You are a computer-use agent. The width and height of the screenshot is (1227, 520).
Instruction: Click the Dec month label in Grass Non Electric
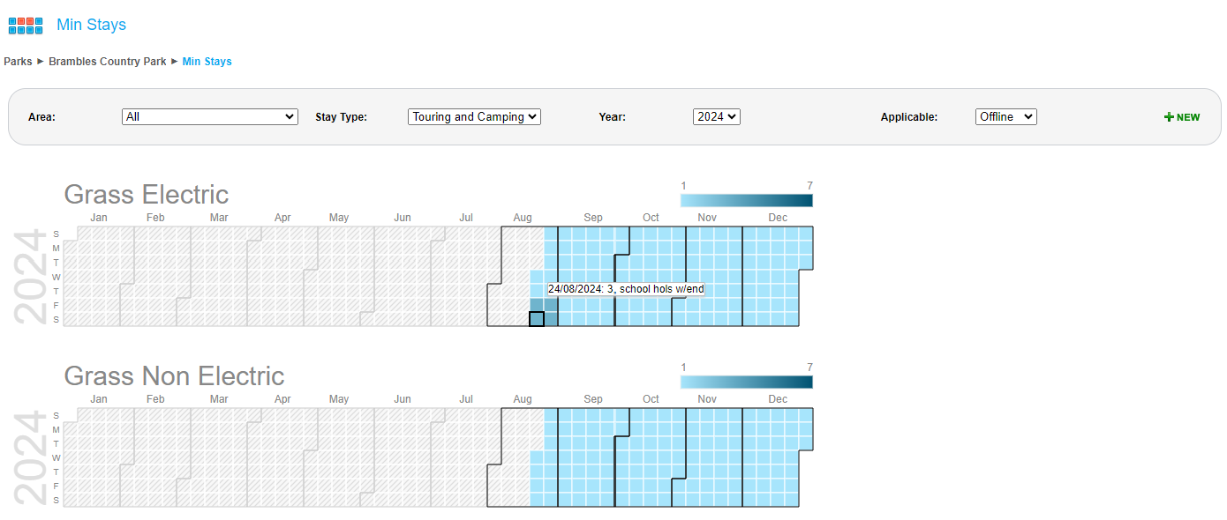[x=777, y=399]
